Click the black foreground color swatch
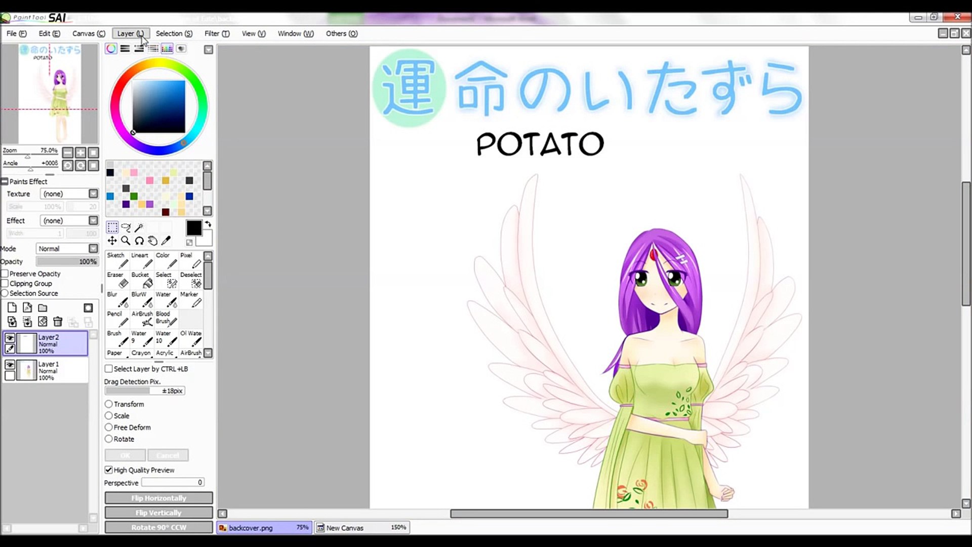Screen dimensions: 972x547 pos(193,228)
